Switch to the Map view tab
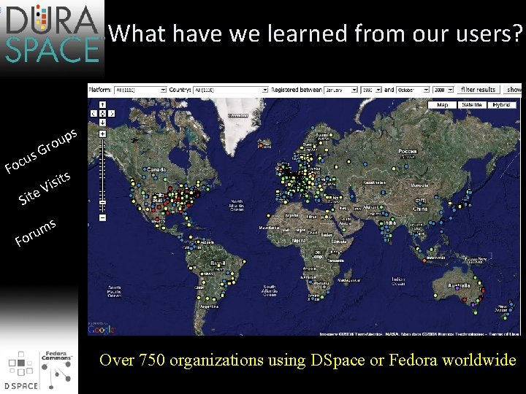The height and width of the screenshot is (394, 526). point(442,105)
